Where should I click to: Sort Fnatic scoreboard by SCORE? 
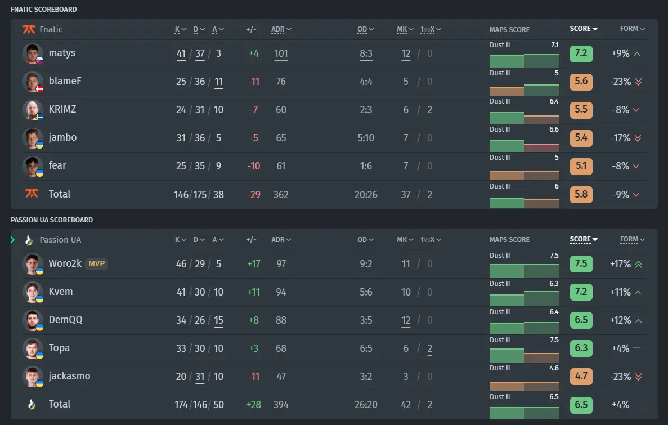point(584,29)
